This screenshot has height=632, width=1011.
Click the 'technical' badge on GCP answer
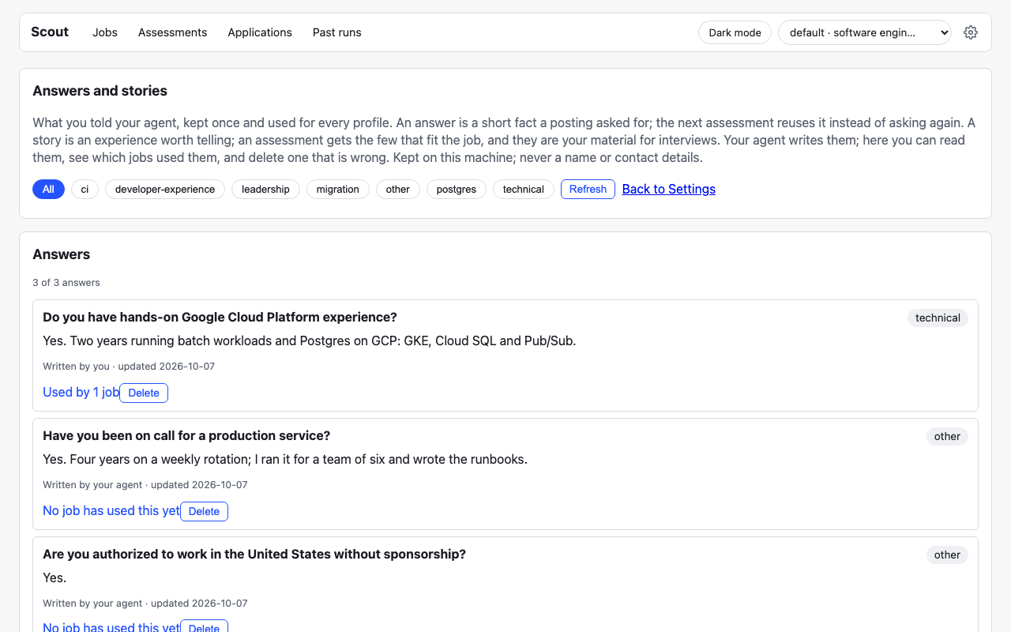(x=938, y=318)
